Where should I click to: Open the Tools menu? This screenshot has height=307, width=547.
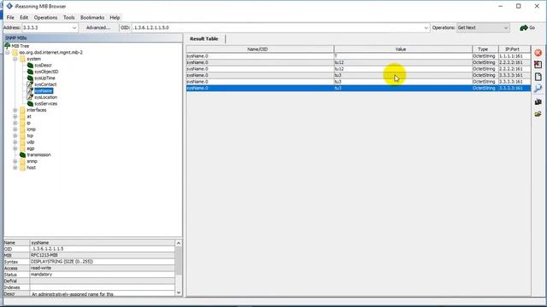click(68, 17)
